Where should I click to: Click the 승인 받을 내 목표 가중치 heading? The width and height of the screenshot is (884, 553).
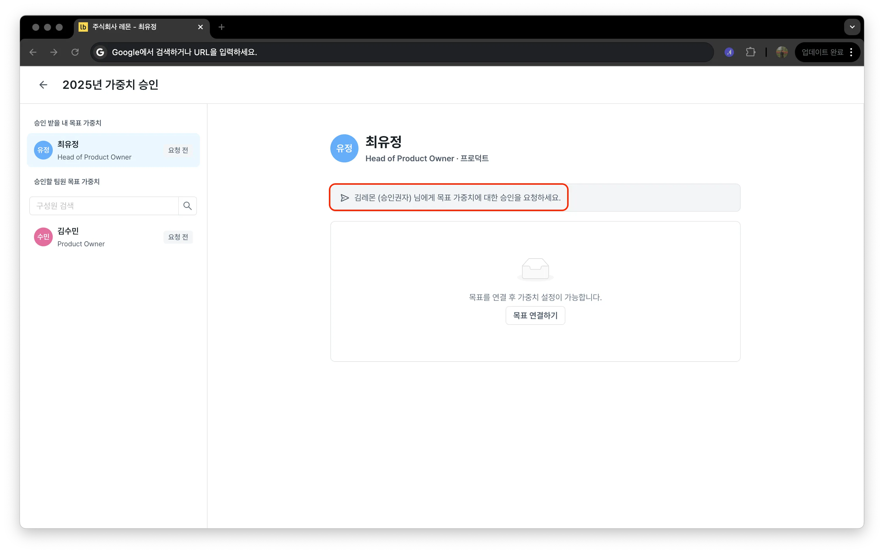[x=68, y=123]
